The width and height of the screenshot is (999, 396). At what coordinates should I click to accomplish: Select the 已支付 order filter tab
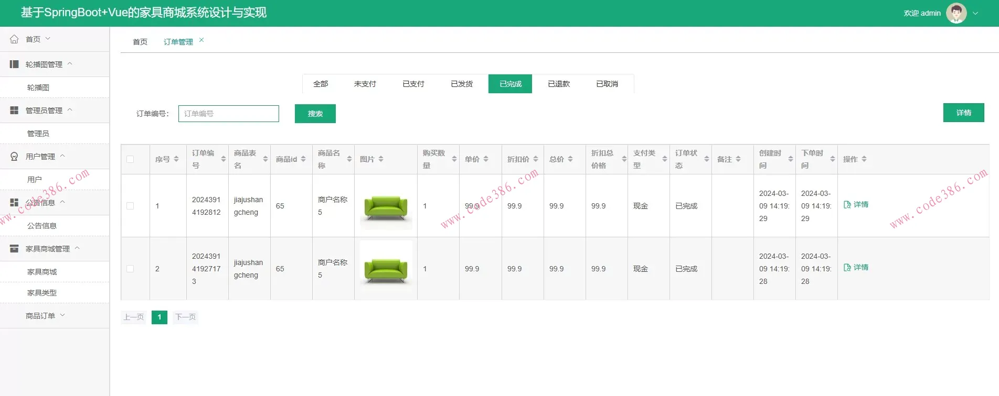pyautogui.click(x=413, y=84)
